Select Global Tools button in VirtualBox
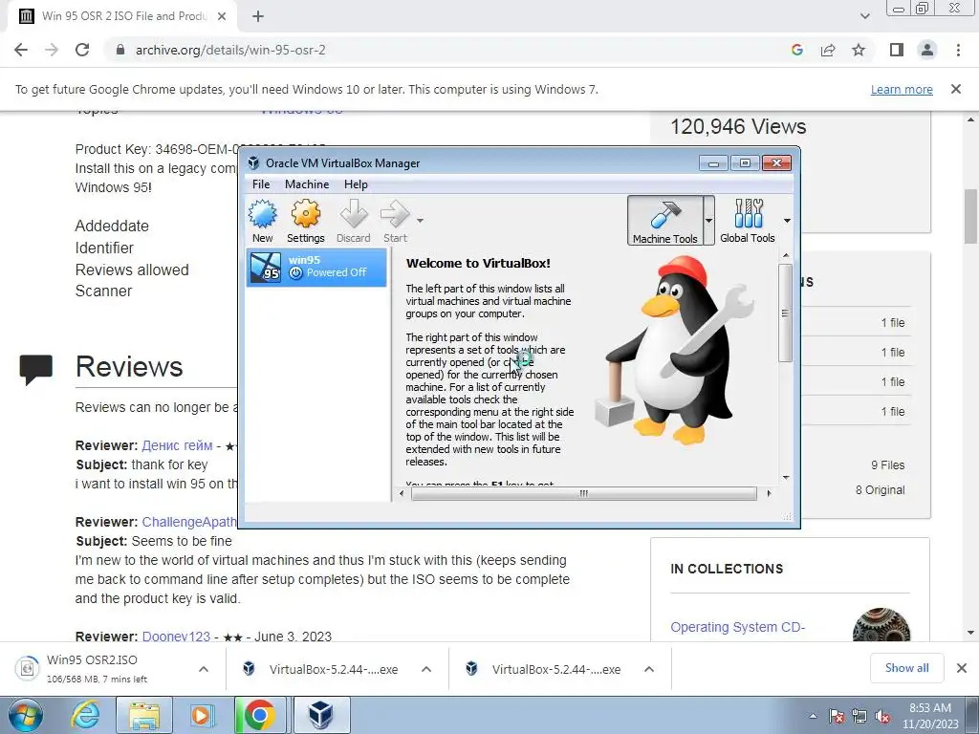 pyautogui.click(x=748, y=221)
